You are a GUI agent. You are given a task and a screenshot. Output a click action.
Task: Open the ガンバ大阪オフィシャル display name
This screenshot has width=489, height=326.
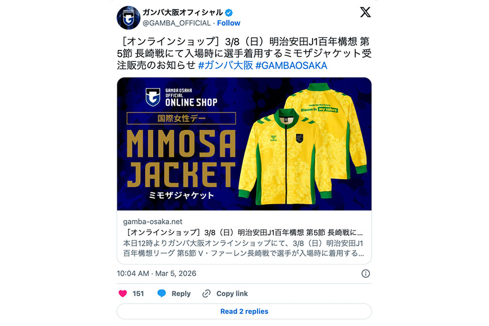[183, 12]
